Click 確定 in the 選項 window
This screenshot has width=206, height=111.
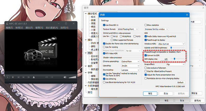[166, 100]
